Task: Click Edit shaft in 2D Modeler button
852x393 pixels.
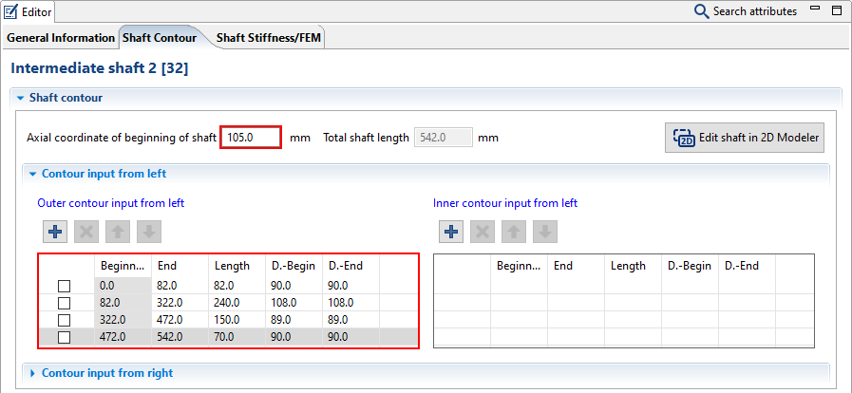Action: [x=744, y=138]
